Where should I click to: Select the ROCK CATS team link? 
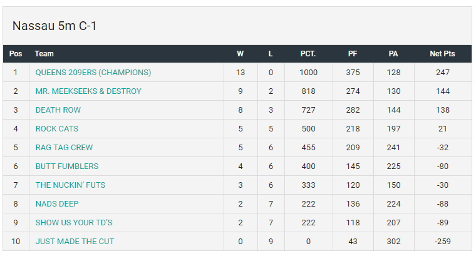(x=56, y=129)
